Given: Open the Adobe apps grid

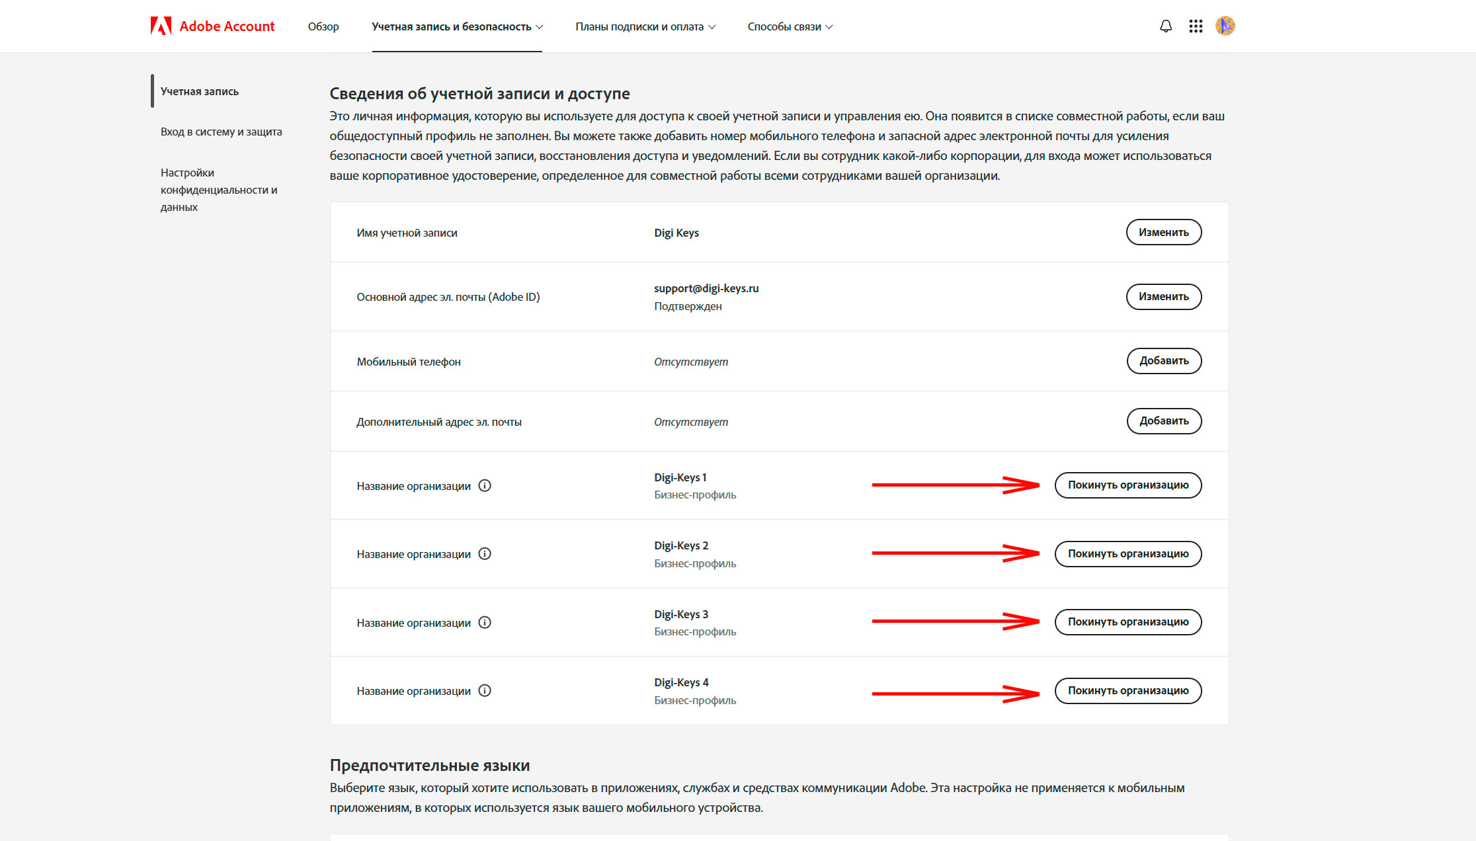Looking at the screenshot, I should click(x=1196, y=26).
